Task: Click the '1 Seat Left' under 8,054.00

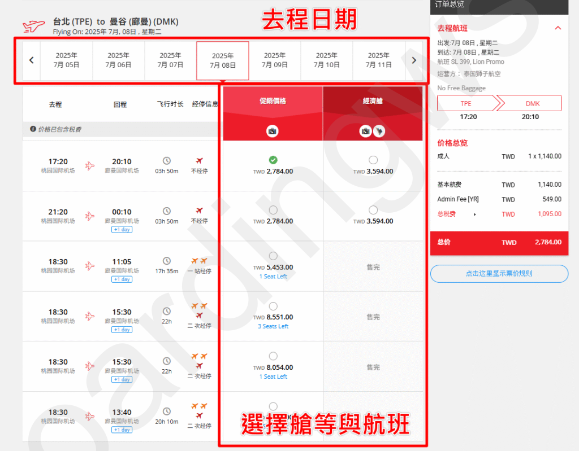Action: click(x=273, y=376)
